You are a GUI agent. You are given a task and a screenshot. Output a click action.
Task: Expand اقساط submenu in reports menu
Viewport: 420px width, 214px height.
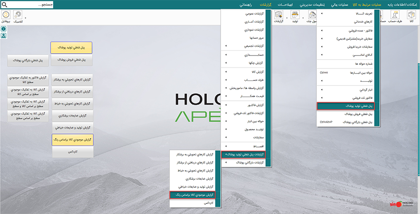243,147
